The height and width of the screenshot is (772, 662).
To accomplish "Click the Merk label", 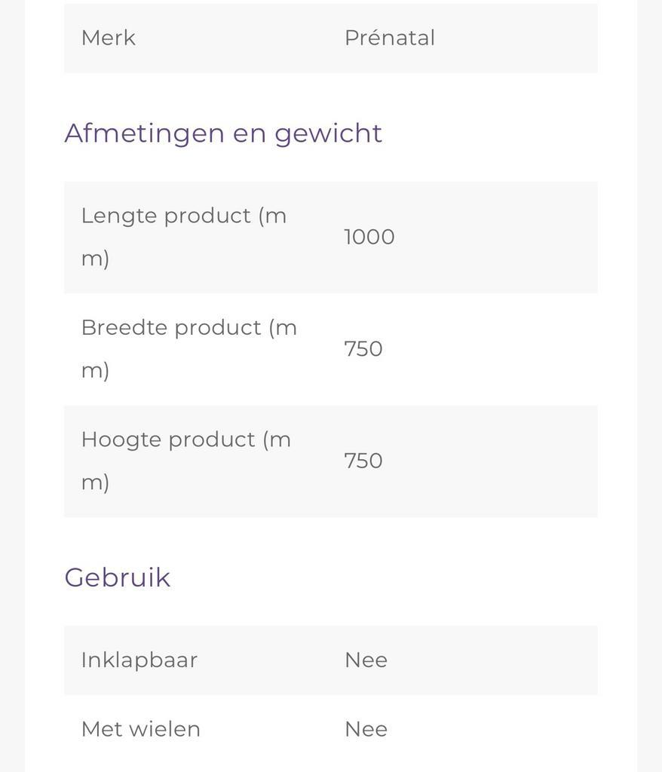I will [108, 38].
